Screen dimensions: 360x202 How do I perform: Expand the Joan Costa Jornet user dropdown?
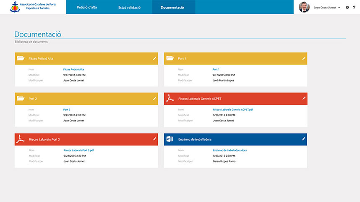339,8
